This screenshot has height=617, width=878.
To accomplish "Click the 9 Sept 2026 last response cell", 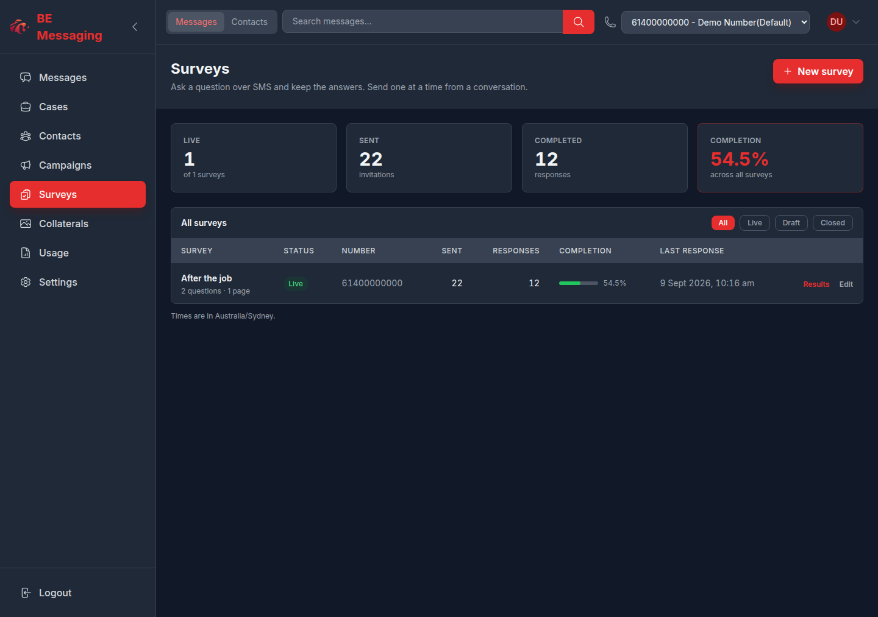I will (707, 283).
